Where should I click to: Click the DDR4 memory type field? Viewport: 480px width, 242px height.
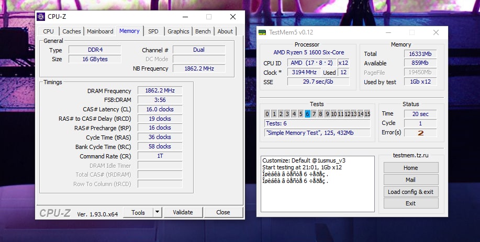point(95,50)
